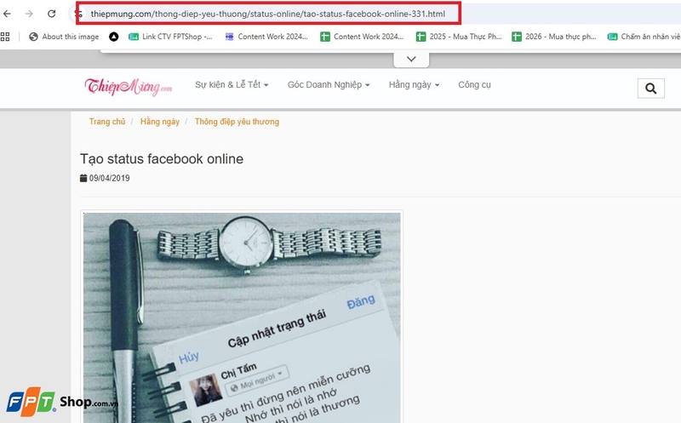The image size is (681, 423).
Task: Open the watch and notebook article image
Action: click(242, 317)
